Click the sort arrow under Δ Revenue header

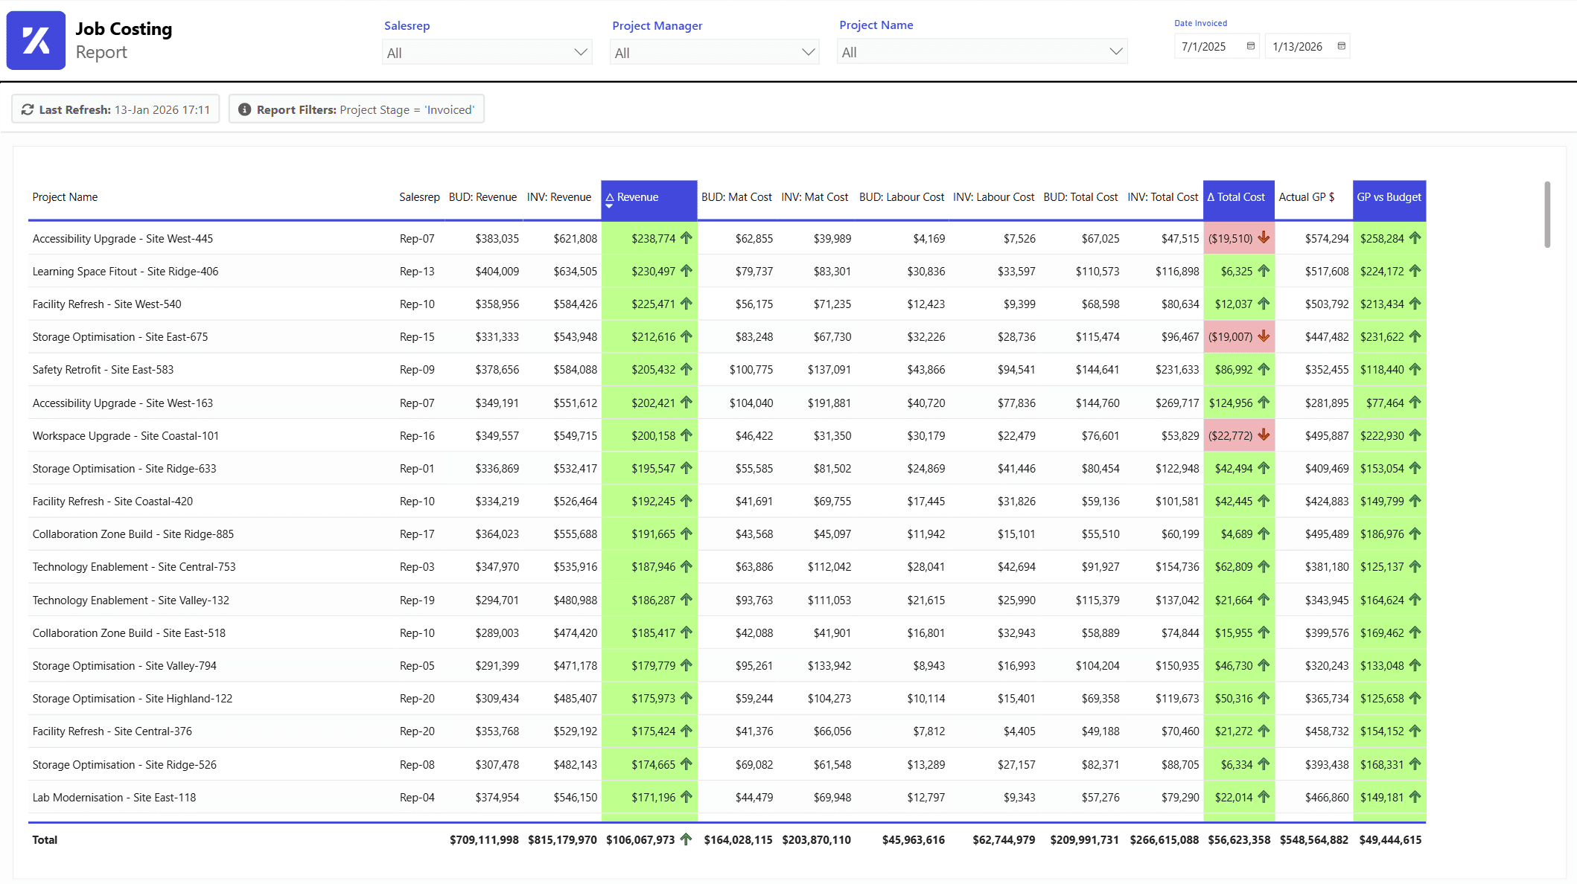tap(609, 206)
